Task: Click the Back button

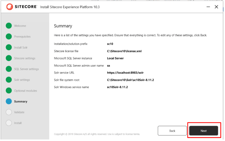Action: point(172,131)
